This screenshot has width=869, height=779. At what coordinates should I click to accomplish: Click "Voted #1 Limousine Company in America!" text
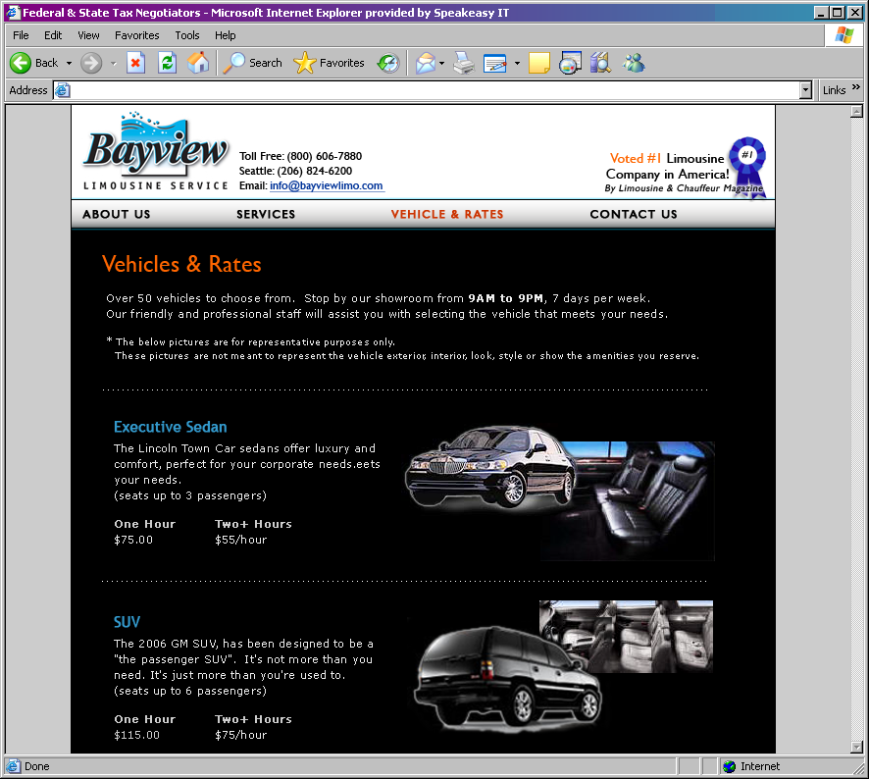pyautogui.click(x=667, y=167)
